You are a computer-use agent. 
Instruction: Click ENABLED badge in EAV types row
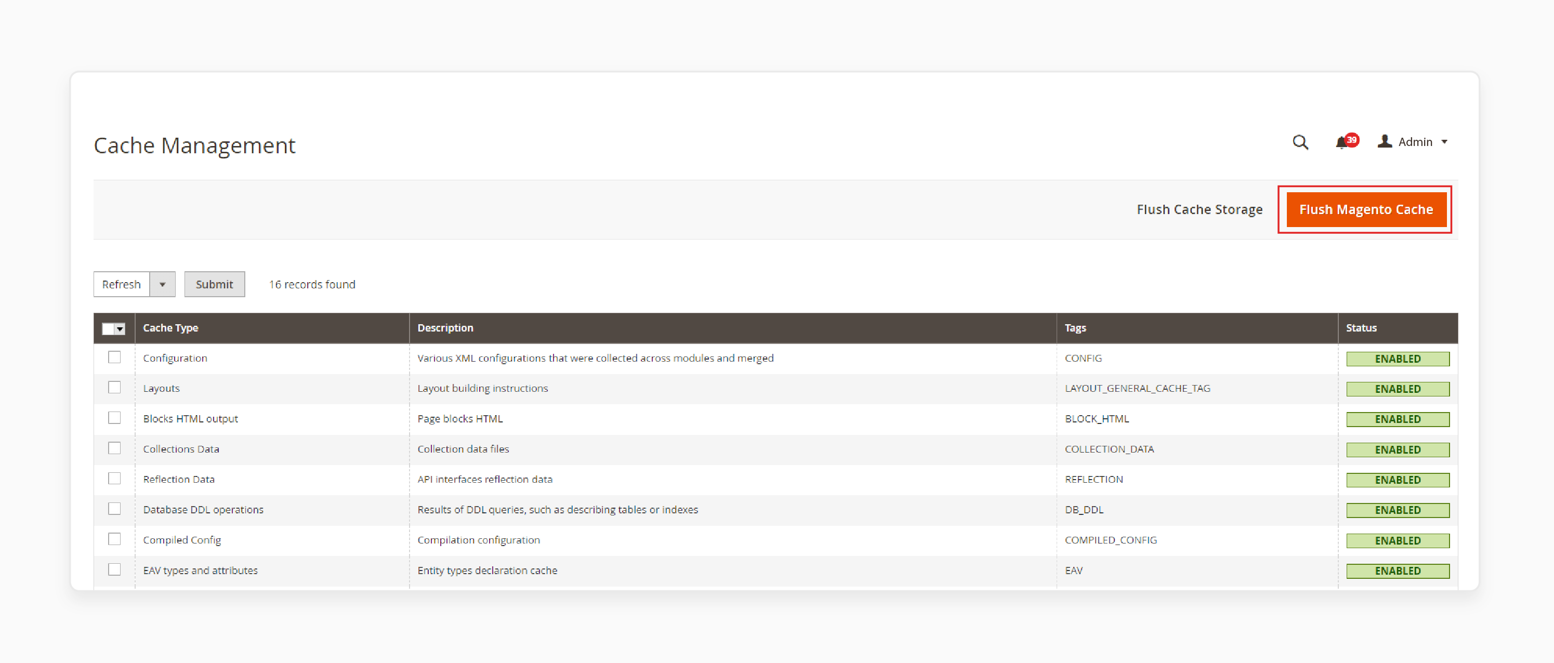click(1398, 572)
